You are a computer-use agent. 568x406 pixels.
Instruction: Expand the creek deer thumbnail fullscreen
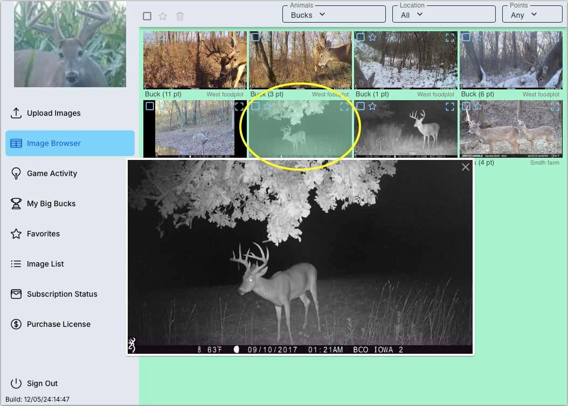[x=239, y=107]
